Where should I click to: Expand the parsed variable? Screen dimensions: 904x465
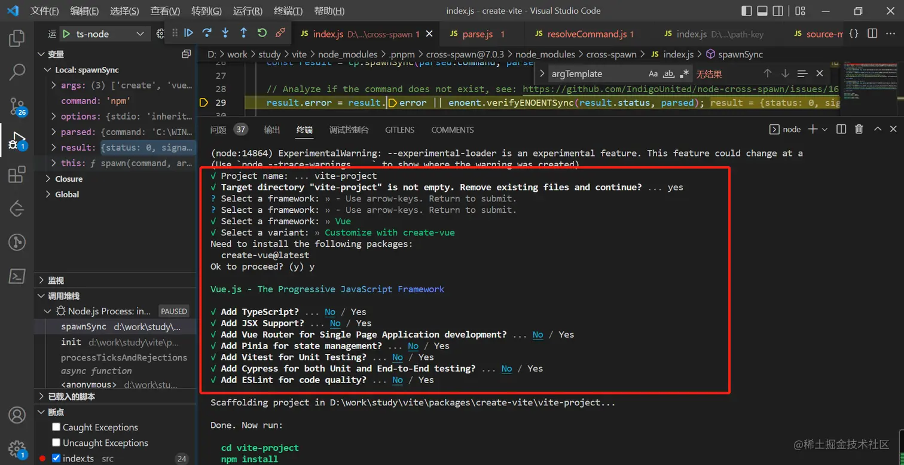(54, 132)
